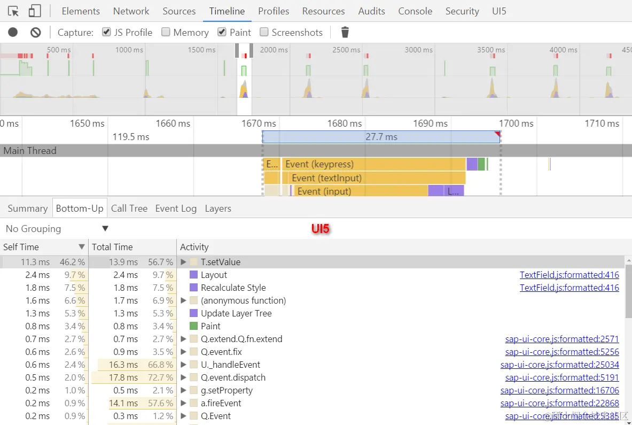Expand the Q.event.dispatch row
Screen dimensions: 632x425
point(183,377)
